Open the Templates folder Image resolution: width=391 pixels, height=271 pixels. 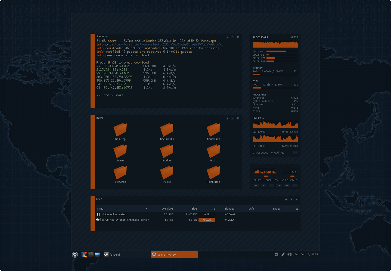coord(214,175)
